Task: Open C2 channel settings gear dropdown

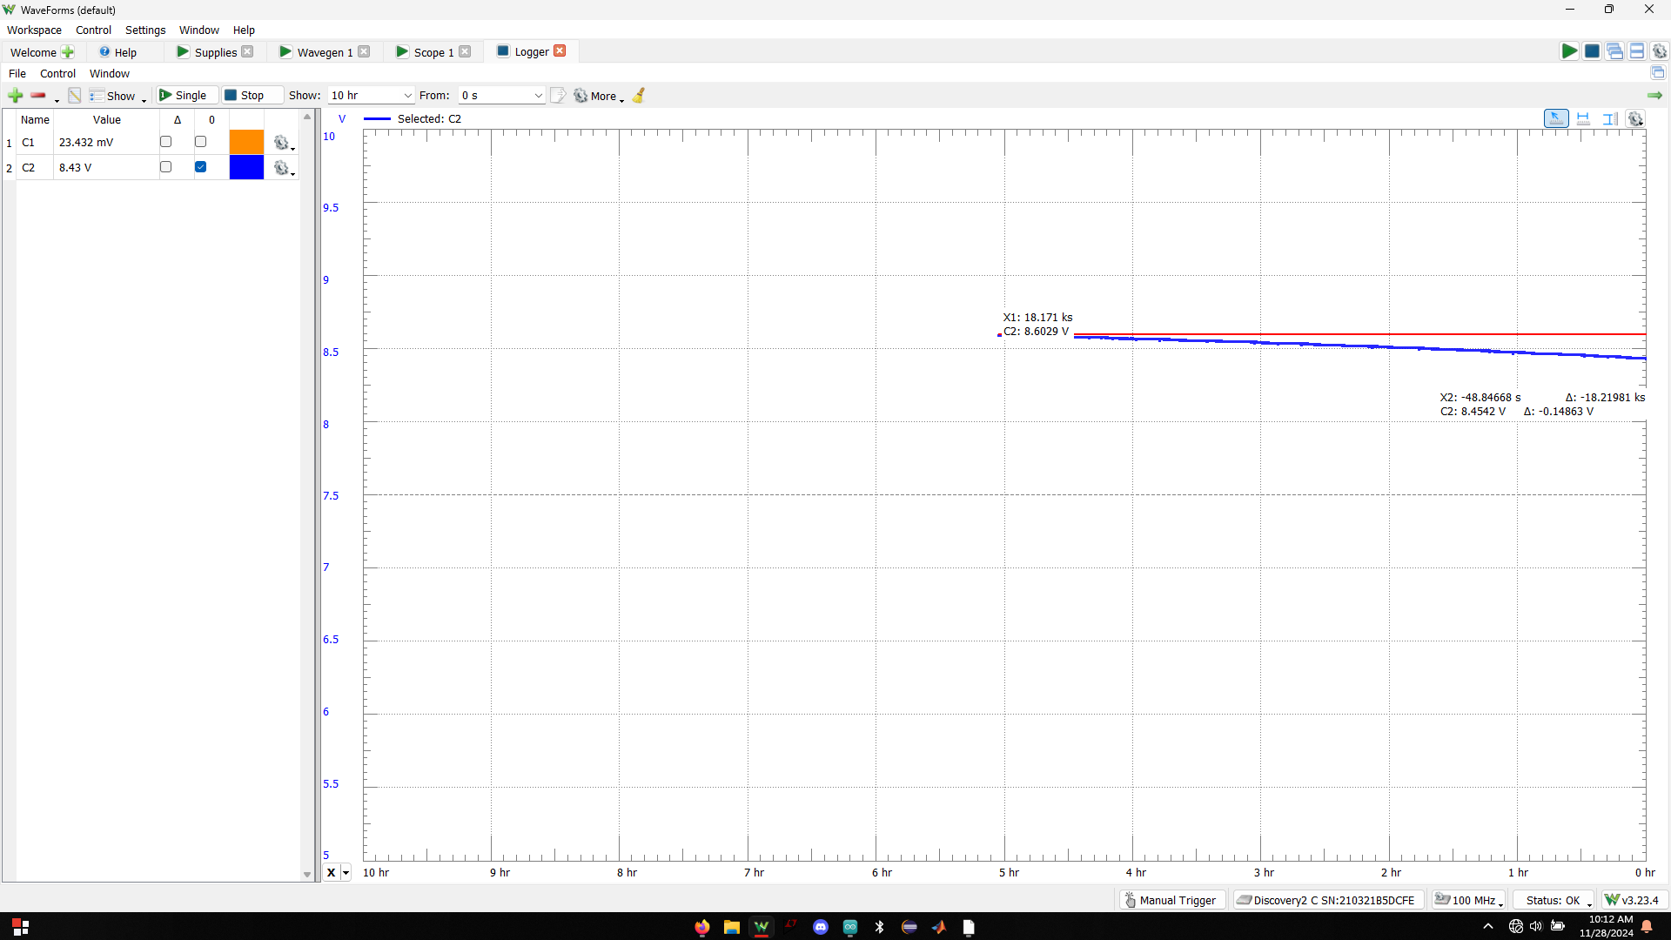Action: (x=284, y=168)
